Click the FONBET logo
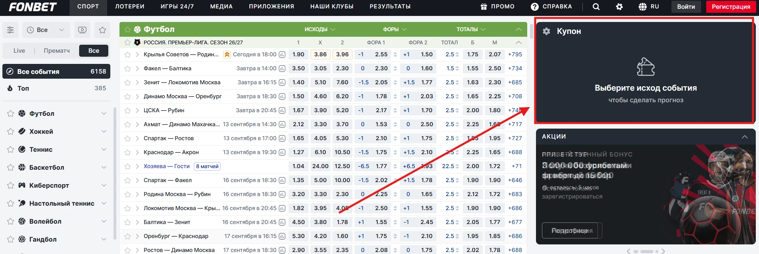The width and height of the screenshot is (759, 254). click(x=33, y=7)
